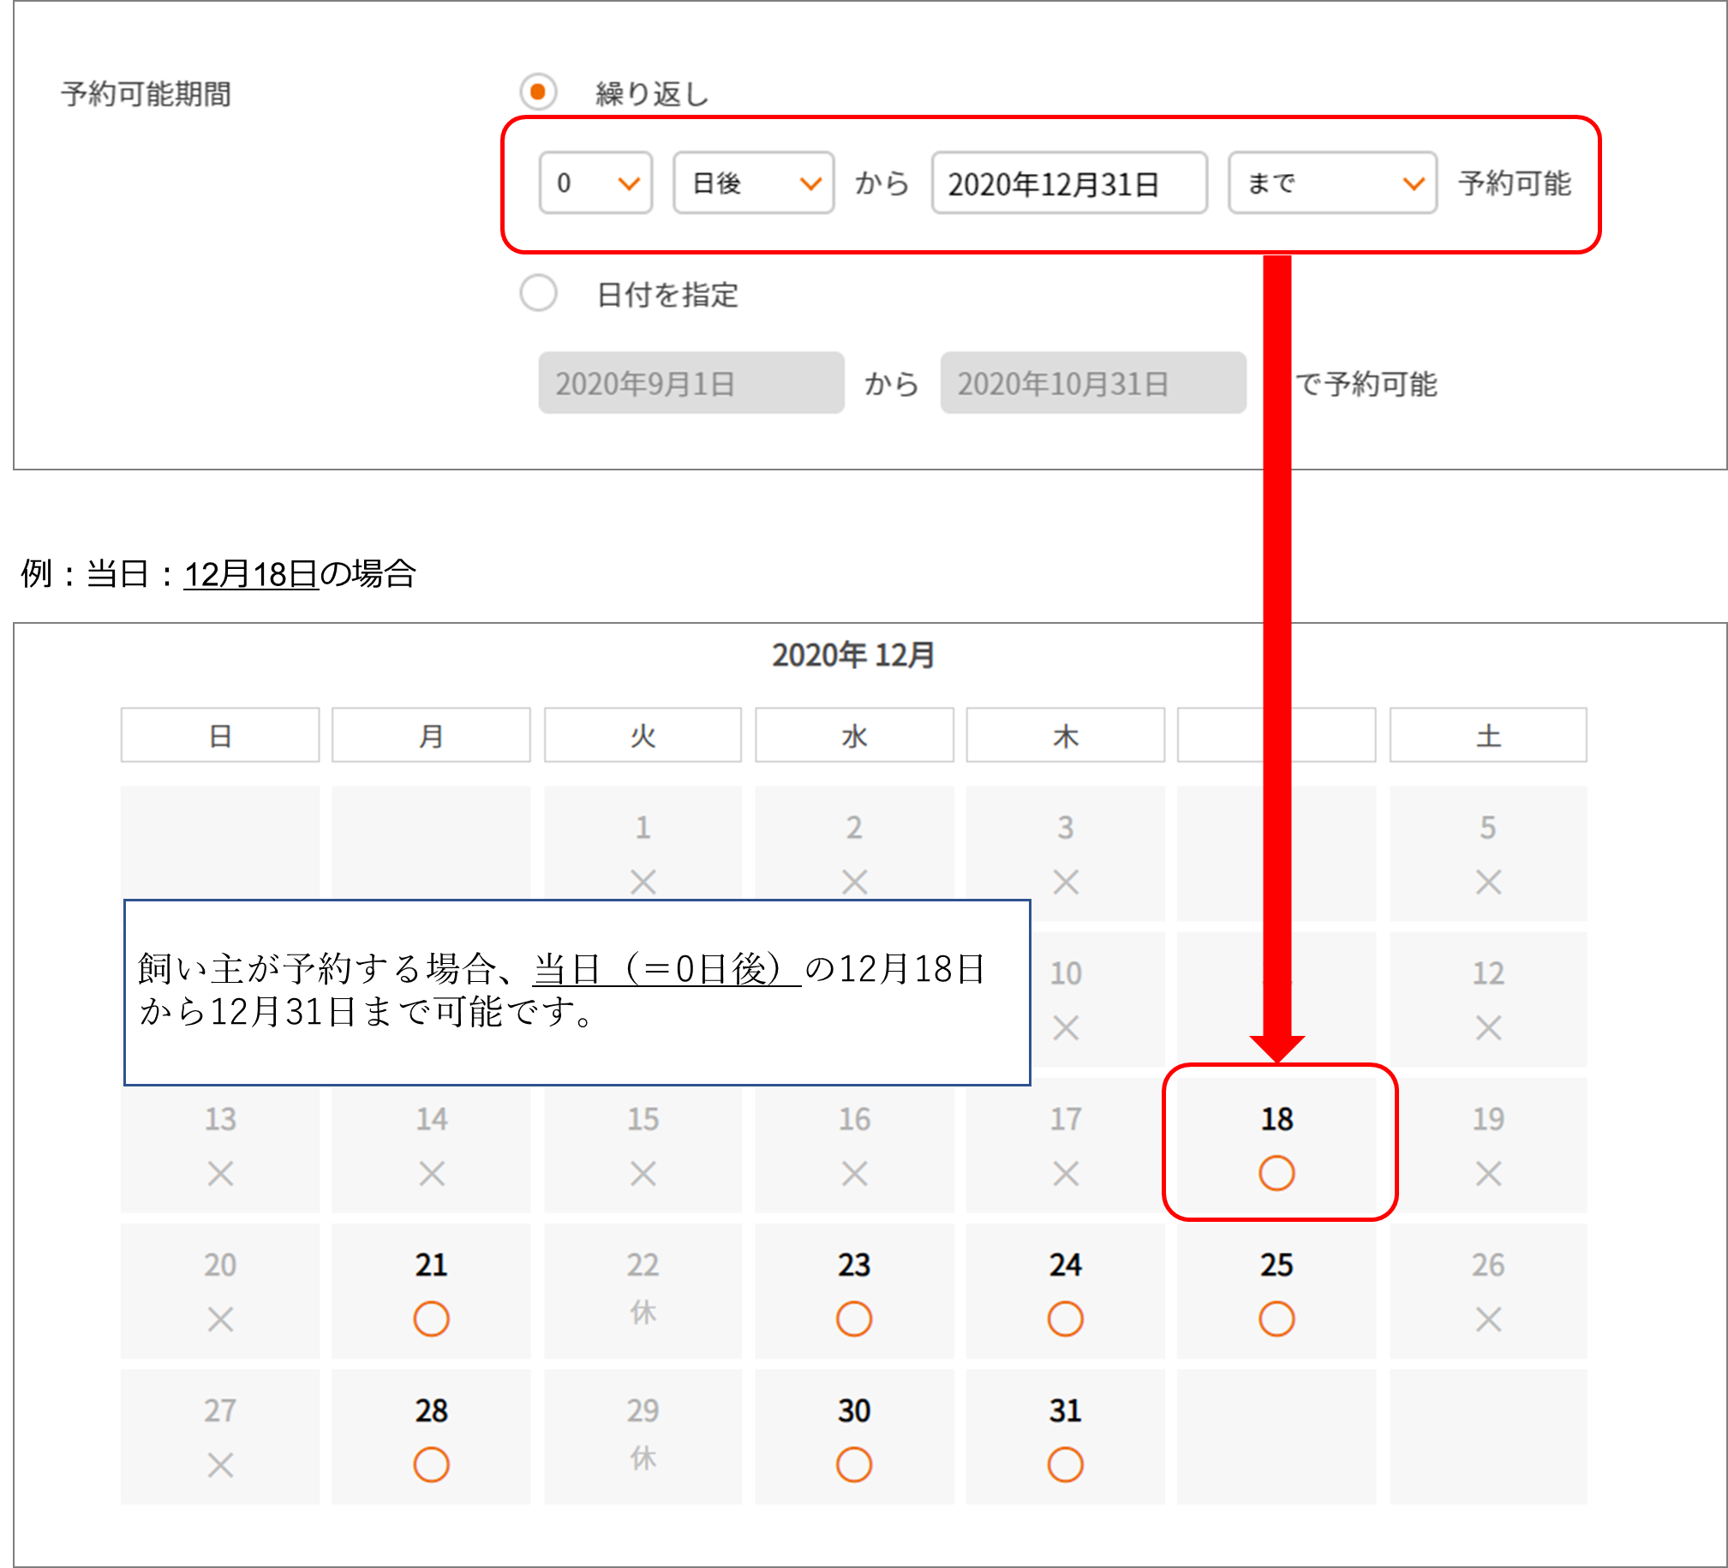Viewport: 1728px width, 1568px height.
Task: Open the 日後 unit dropdown
Action: pyautogui.click(x=753, y=183)
